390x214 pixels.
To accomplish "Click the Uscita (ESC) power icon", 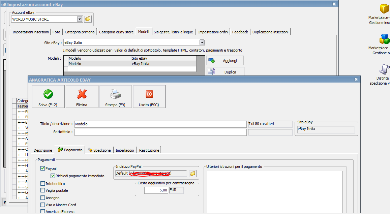I will [x=149, y=94].
